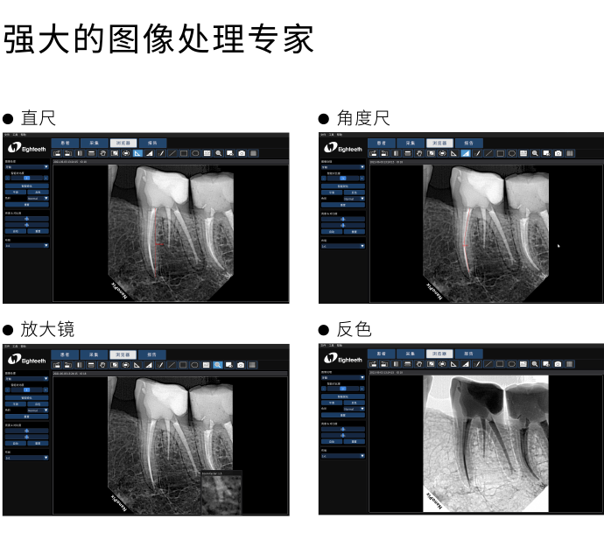
Task: Click the hand pan tool in top-left window
Action: 102,153
